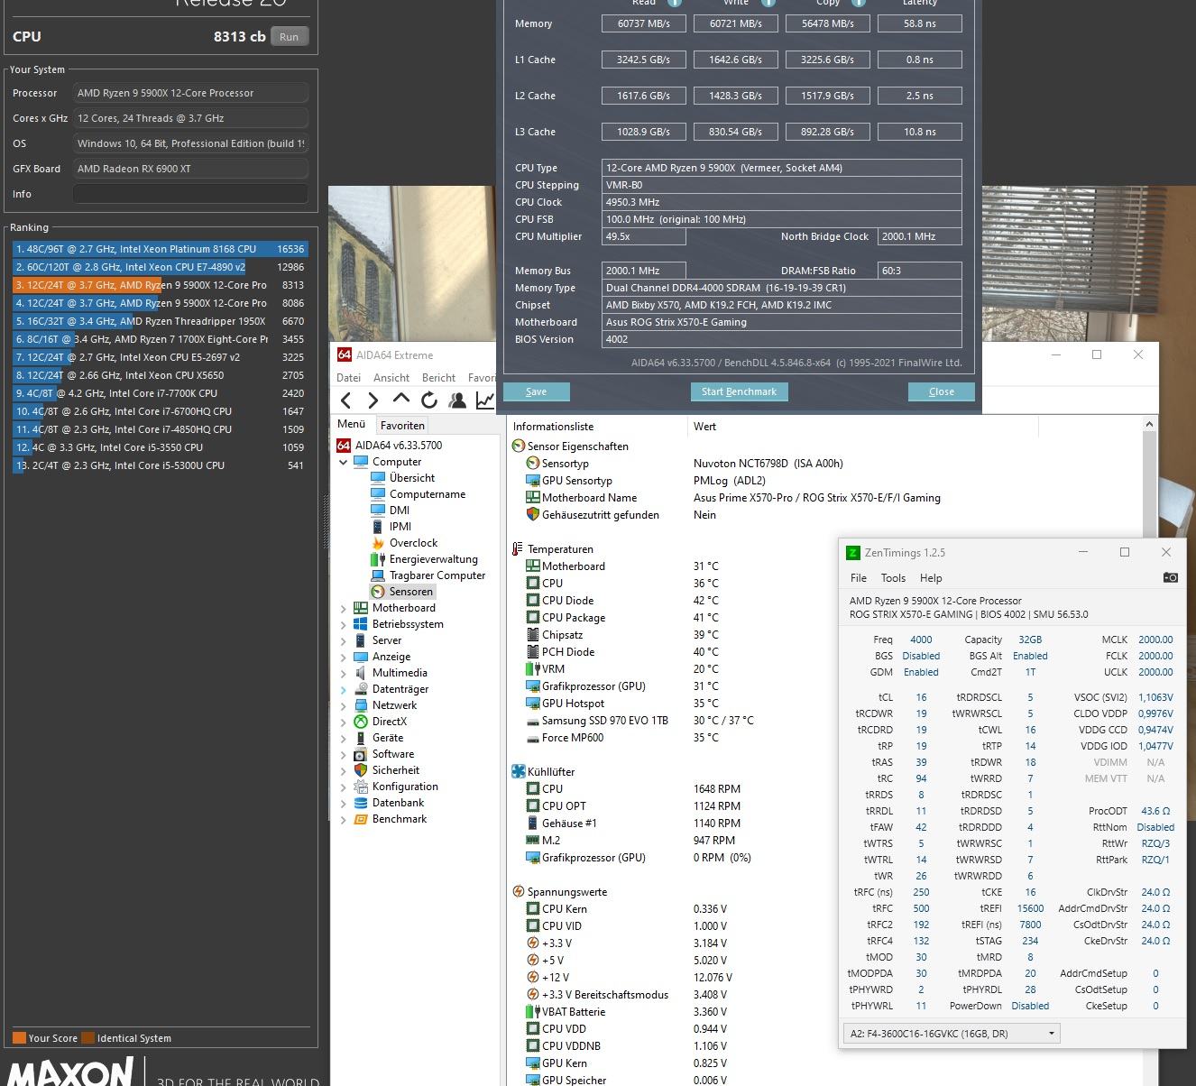
Task: Click the AIDA64 refresh icon
Action: coord(429,400)
